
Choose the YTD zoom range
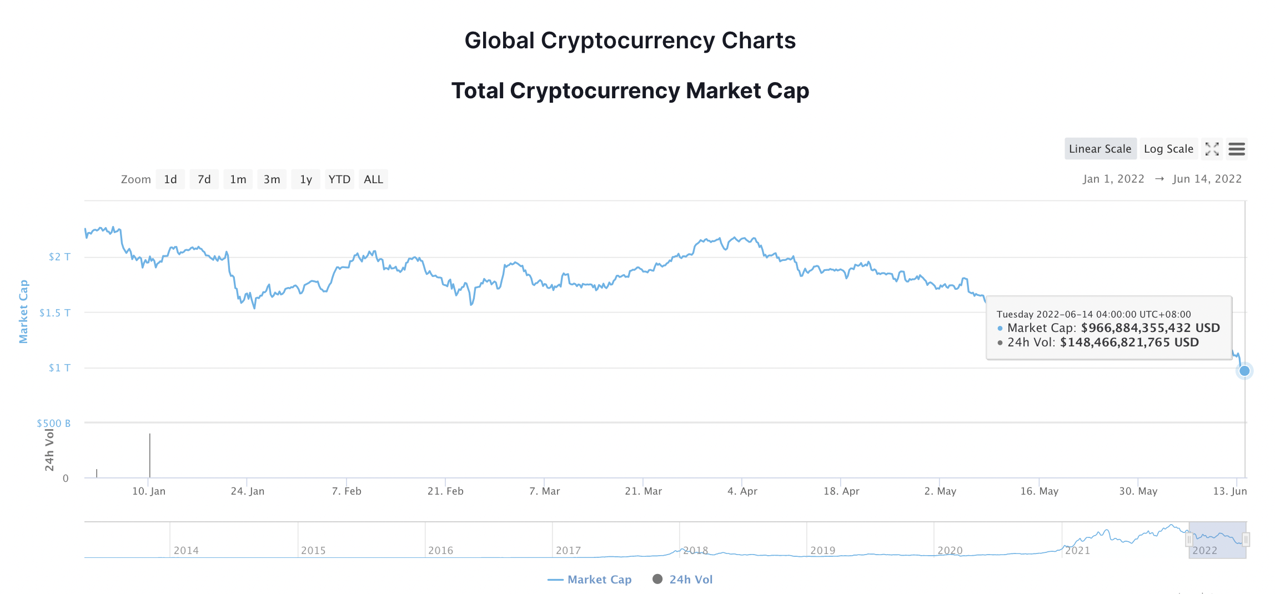pyautogui.click(x=339, y=179)
